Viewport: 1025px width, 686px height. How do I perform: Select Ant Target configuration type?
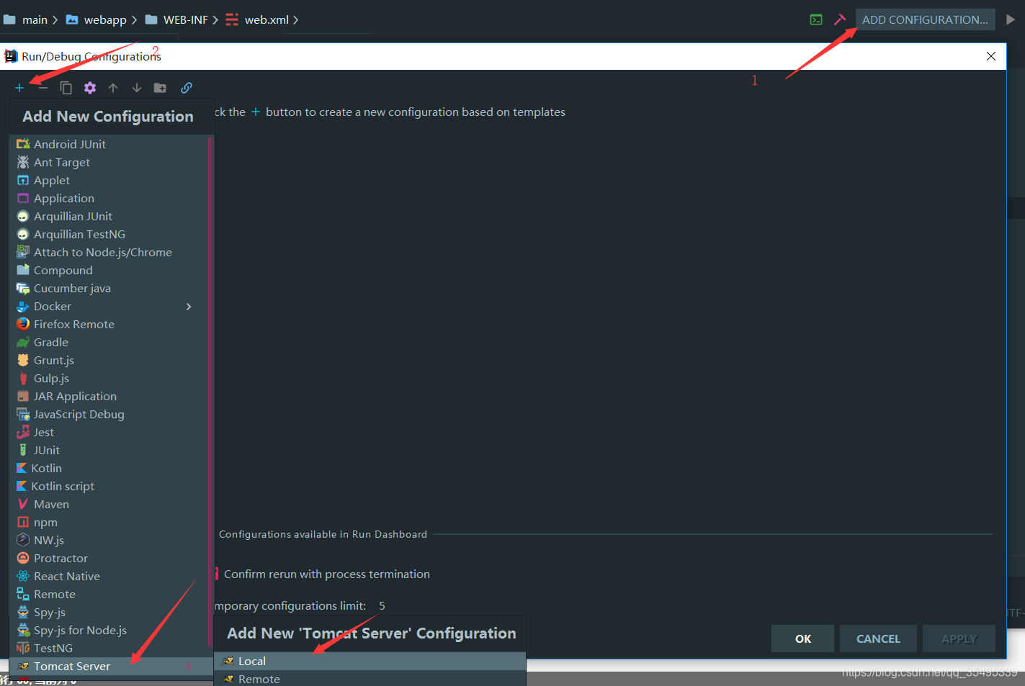tap(108, 162)
